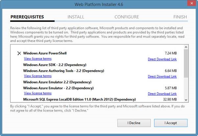Open Direct Download Link for Windows Azure PowerShell
This screenshot has width=198, height=136.
(x=162, y=59)
